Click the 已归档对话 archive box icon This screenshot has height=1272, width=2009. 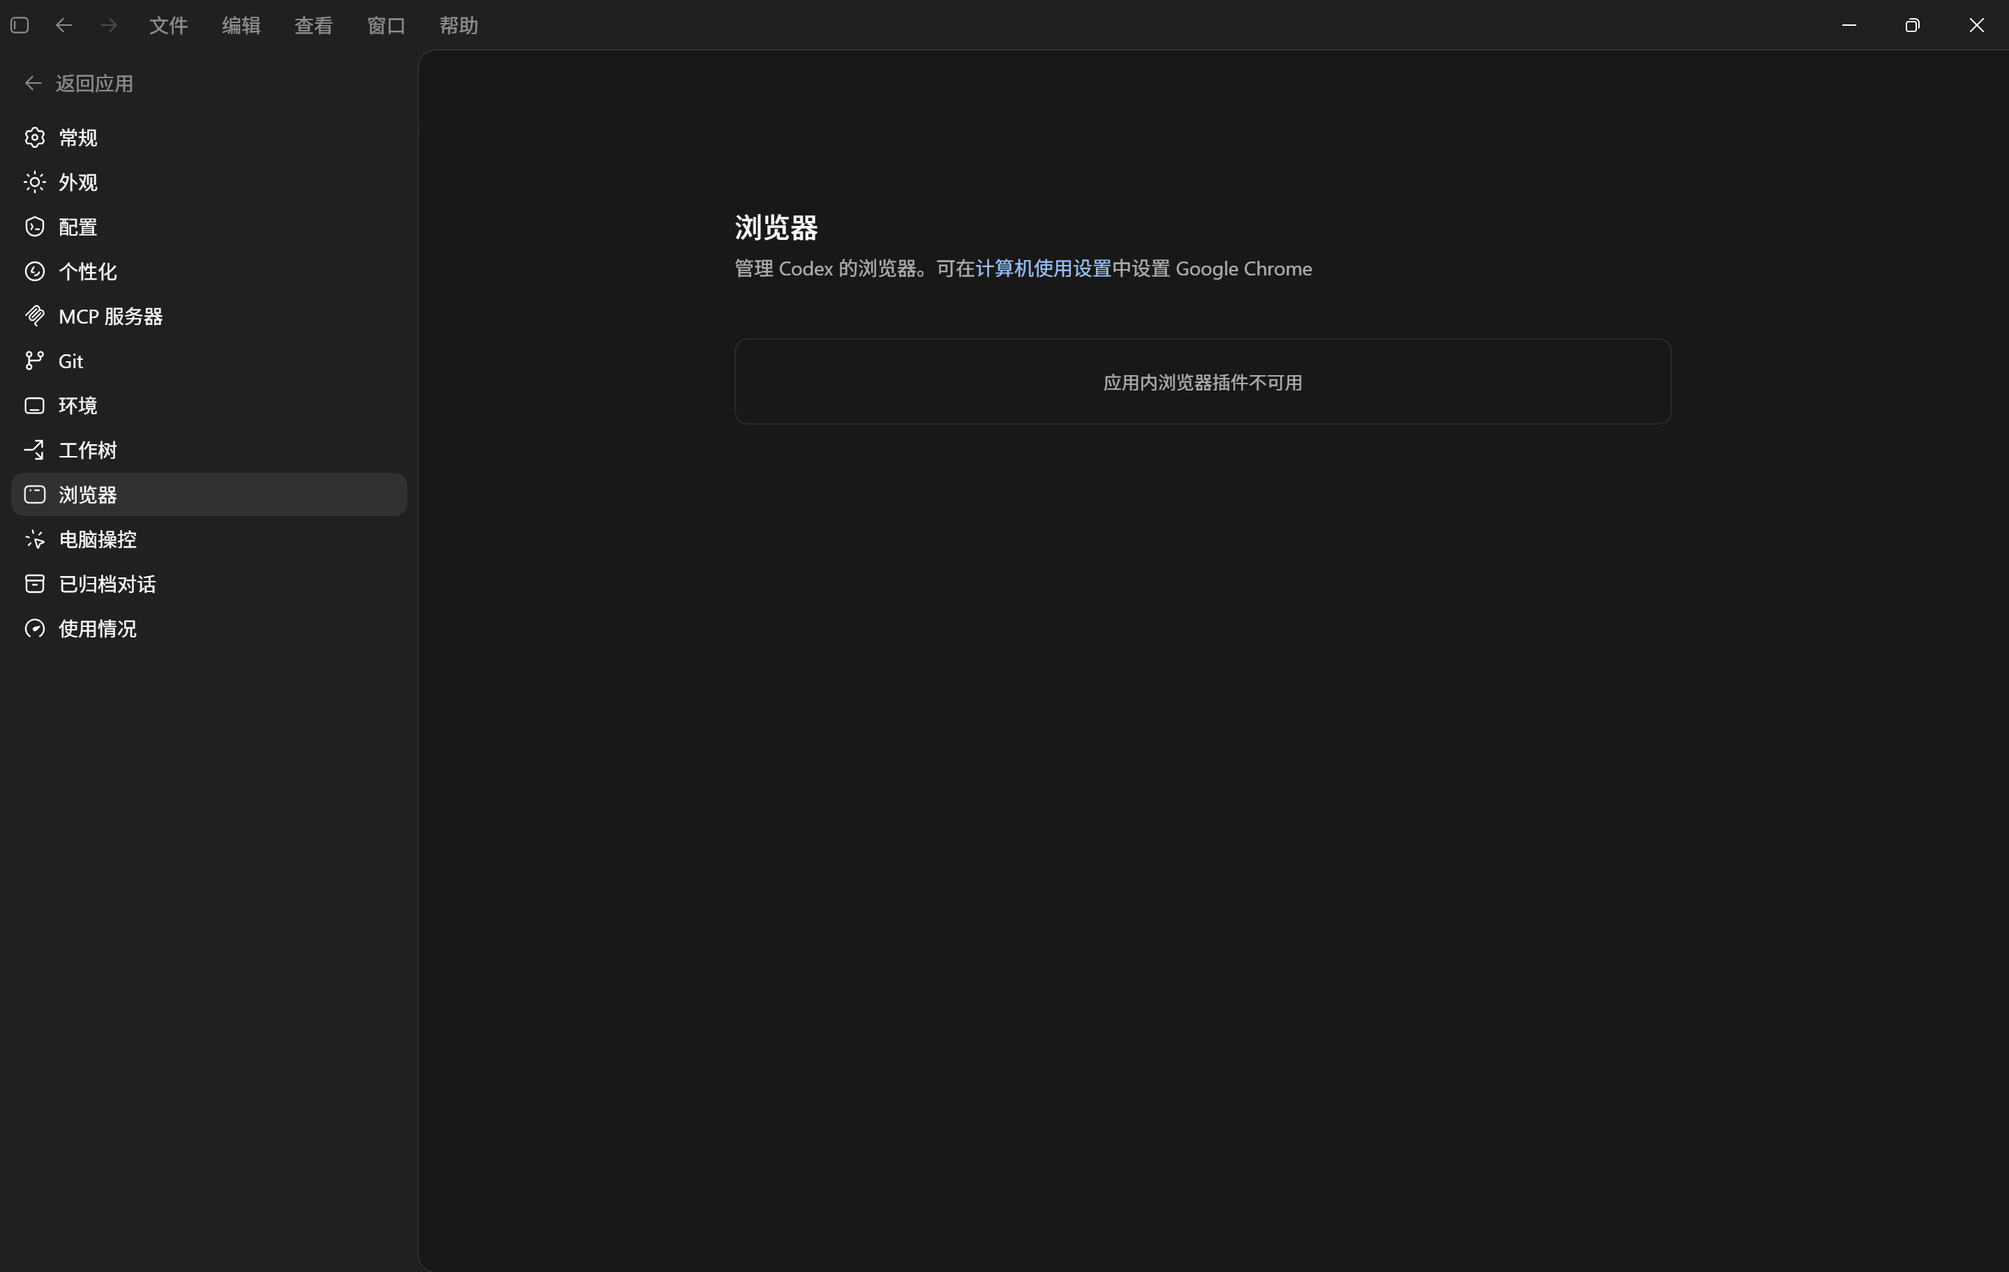coord(34,584)
